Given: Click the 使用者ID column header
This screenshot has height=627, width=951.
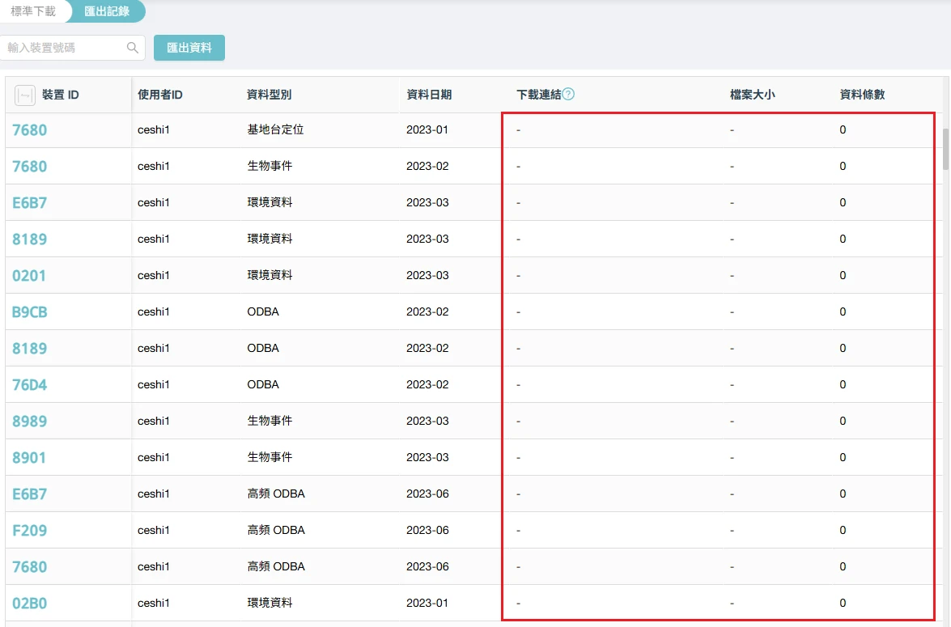Looking at the screenshot, I should pos(160,95).
